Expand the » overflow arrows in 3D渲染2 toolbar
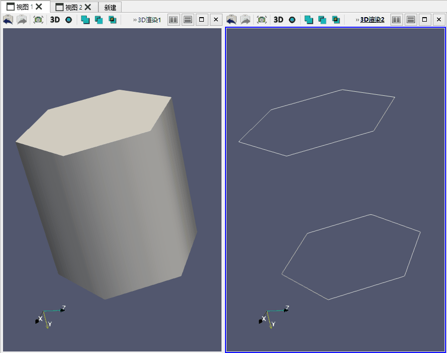The height and width of the screenshot is (353, 447). (358, 20)
